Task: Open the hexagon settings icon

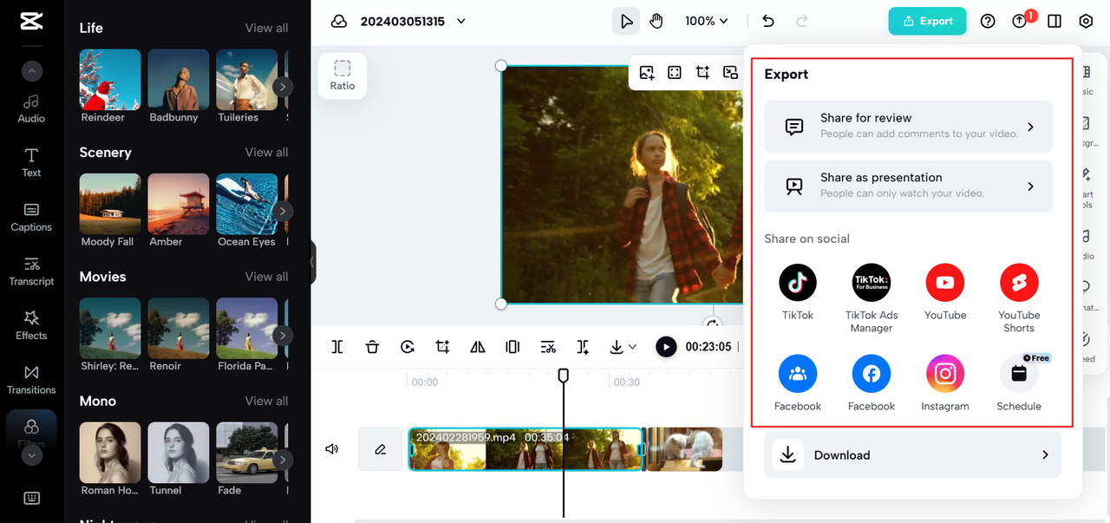Action: [1086, 21]
